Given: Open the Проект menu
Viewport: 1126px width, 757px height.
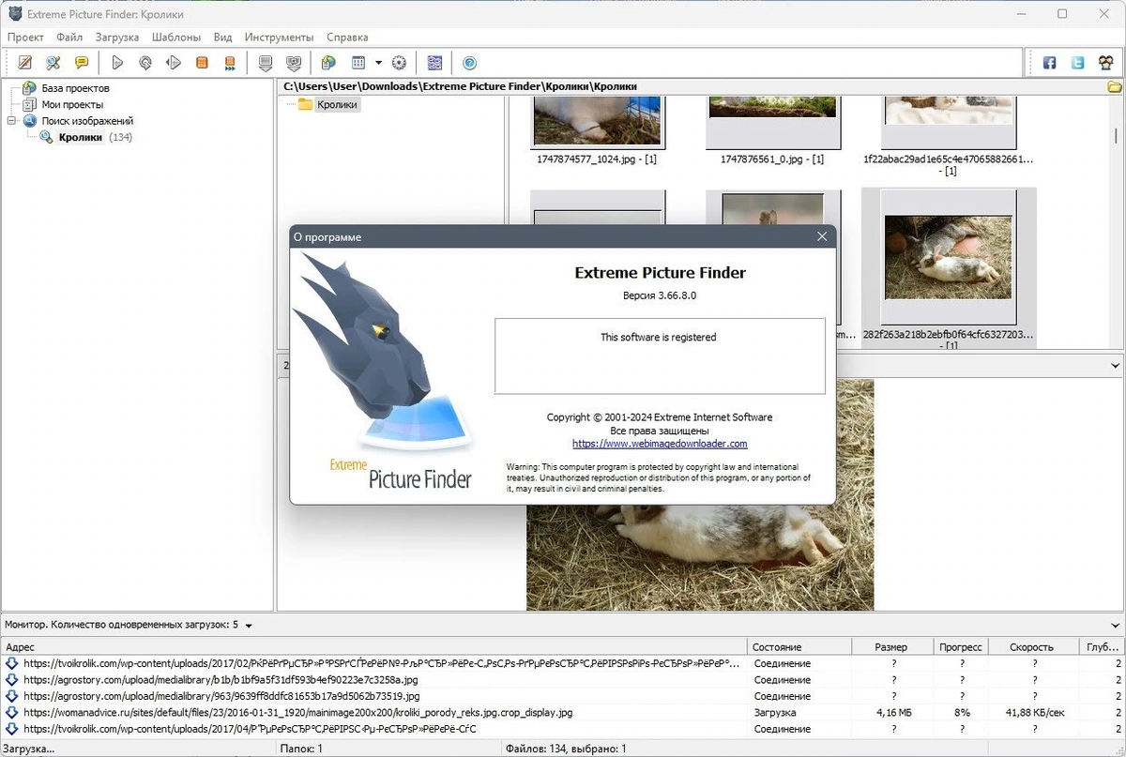Looking at the screenshot, I should [x=25, y=38].
